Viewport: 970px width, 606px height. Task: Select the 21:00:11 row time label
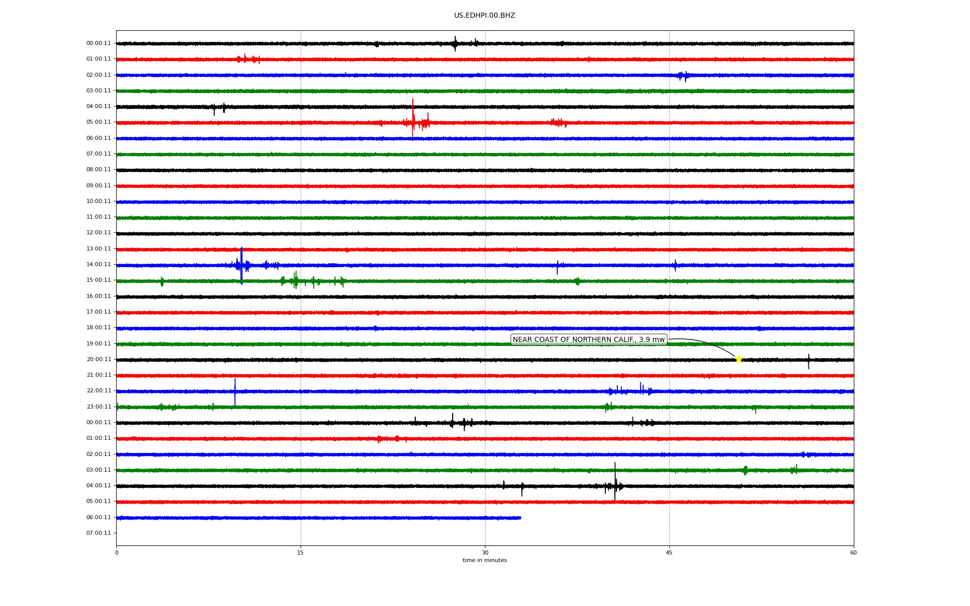click(x=99, y=375)
